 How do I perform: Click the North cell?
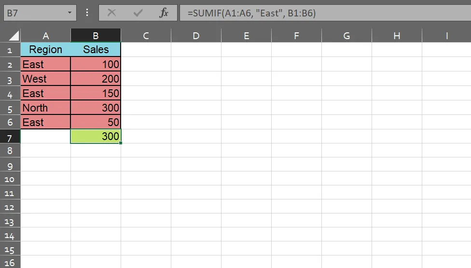(46, 108)
